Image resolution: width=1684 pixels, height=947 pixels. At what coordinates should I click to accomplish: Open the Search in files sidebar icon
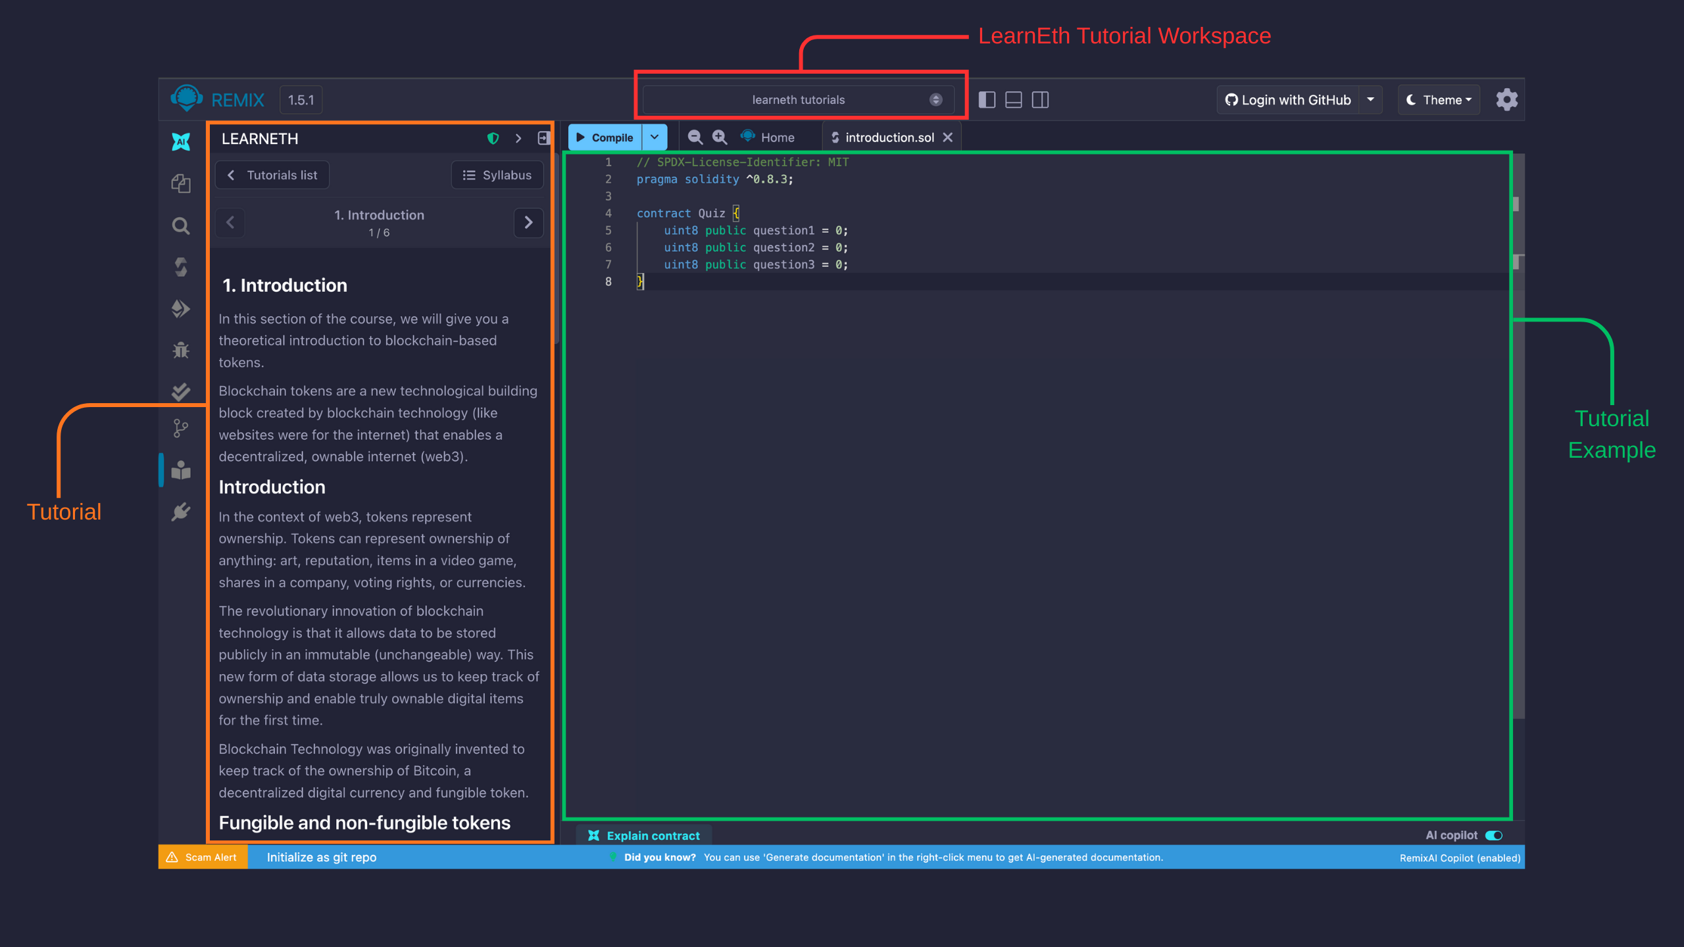click(181, 226)
